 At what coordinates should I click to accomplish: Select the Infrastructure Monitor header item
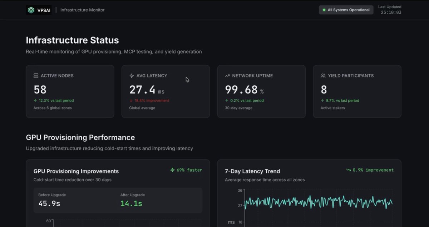pos(82,10)
